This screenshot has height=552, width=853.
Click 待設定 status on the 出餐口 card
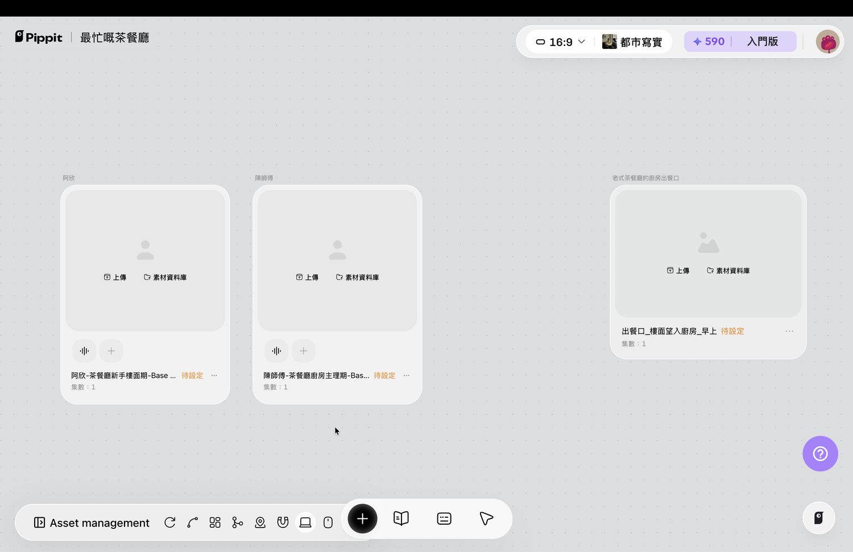tap(732, 331)
